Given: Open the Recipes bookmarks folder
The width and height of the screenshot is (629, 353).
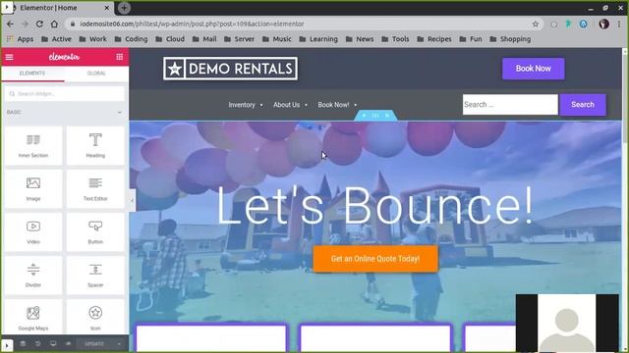Looking at the screenshot, I should click(434, 39).
